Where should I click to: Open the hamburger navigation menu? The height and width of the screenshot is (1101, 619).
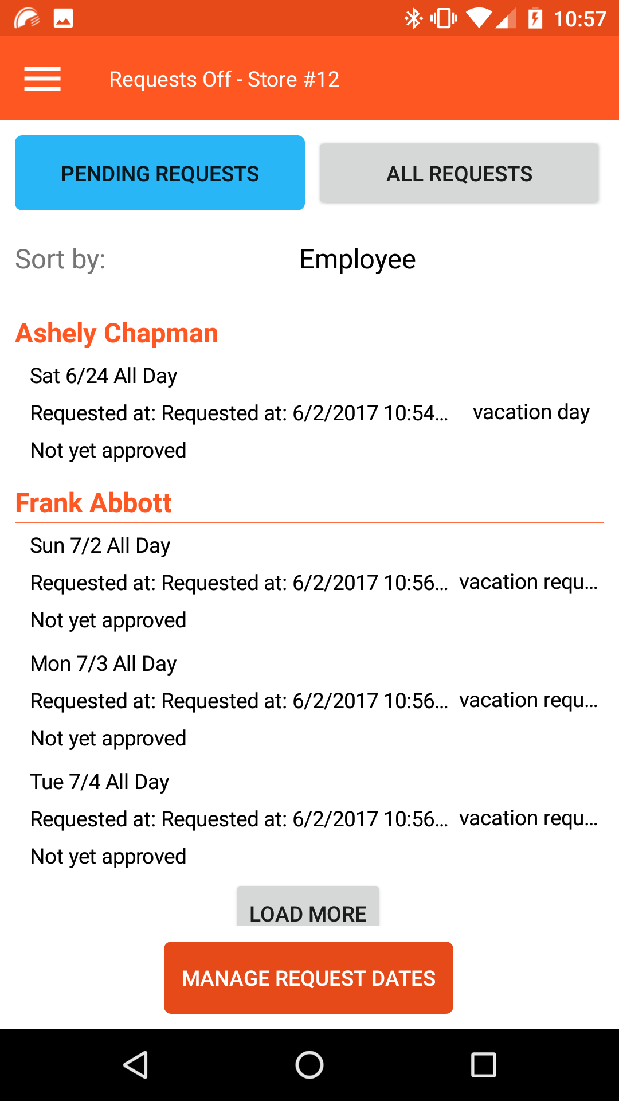tap(42, 79)
